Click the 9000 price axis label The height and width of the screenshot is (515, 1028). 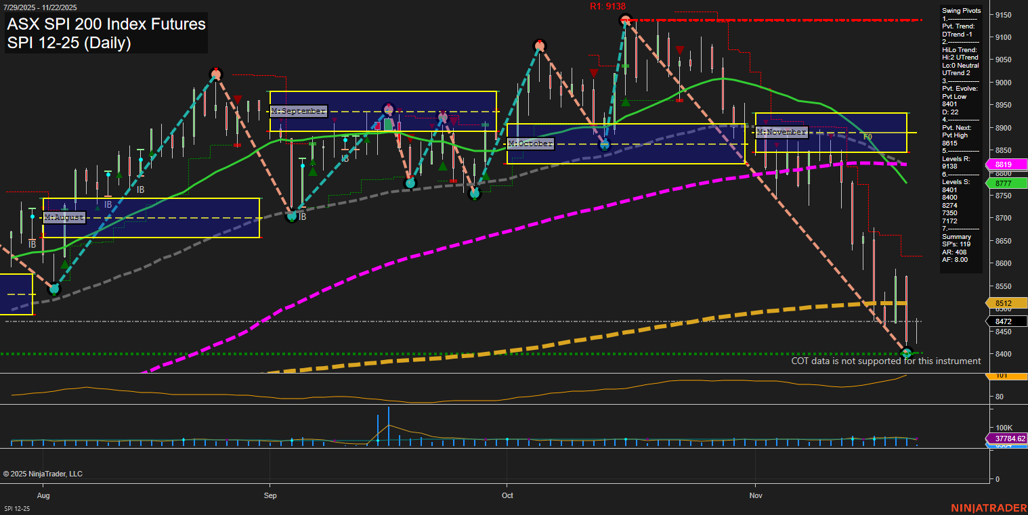tap(1003, 83)
